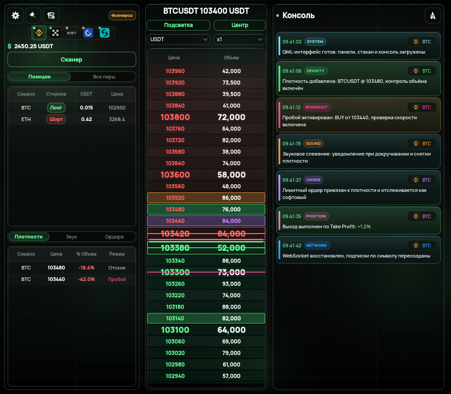Click the 2450.25 USDT balance

[x=34, y=46]
